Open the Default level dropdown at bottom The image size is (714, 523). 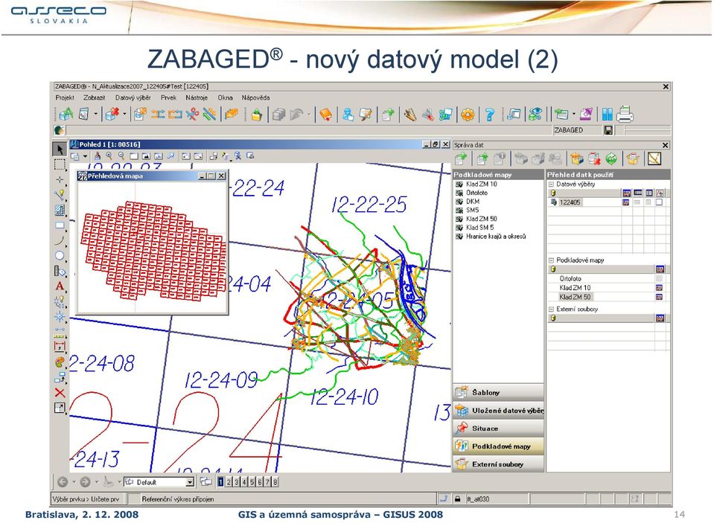point(190,482)
